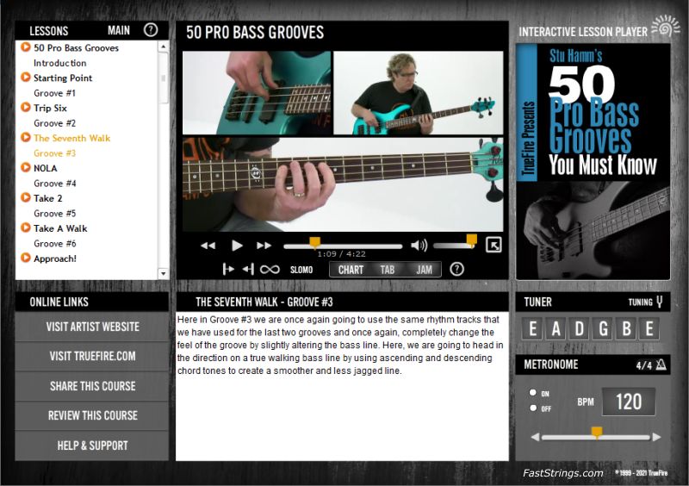Open the Groove #2 lesson
Viewport: 689px width, 486px height.
tap(54, 123)
